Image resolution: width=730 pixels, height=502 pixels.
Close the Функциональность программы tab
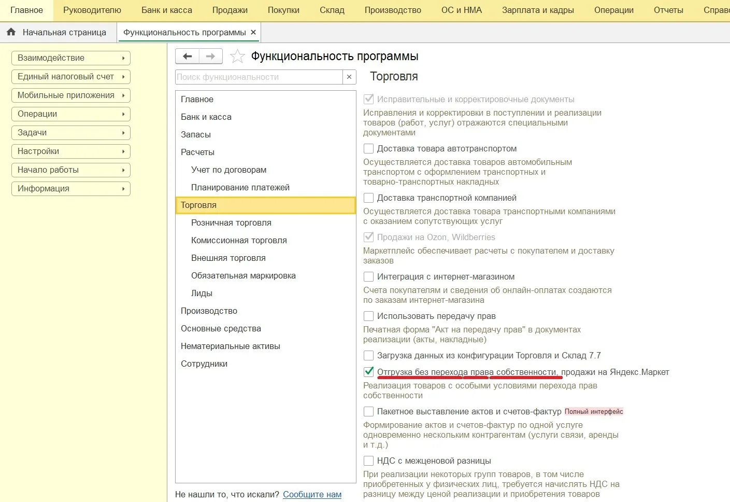coord(253,32)
